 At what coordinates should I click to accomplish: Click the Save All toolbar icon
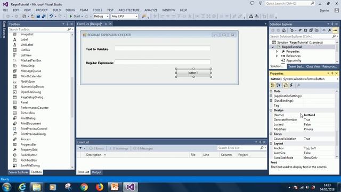[x=44, y=17]
